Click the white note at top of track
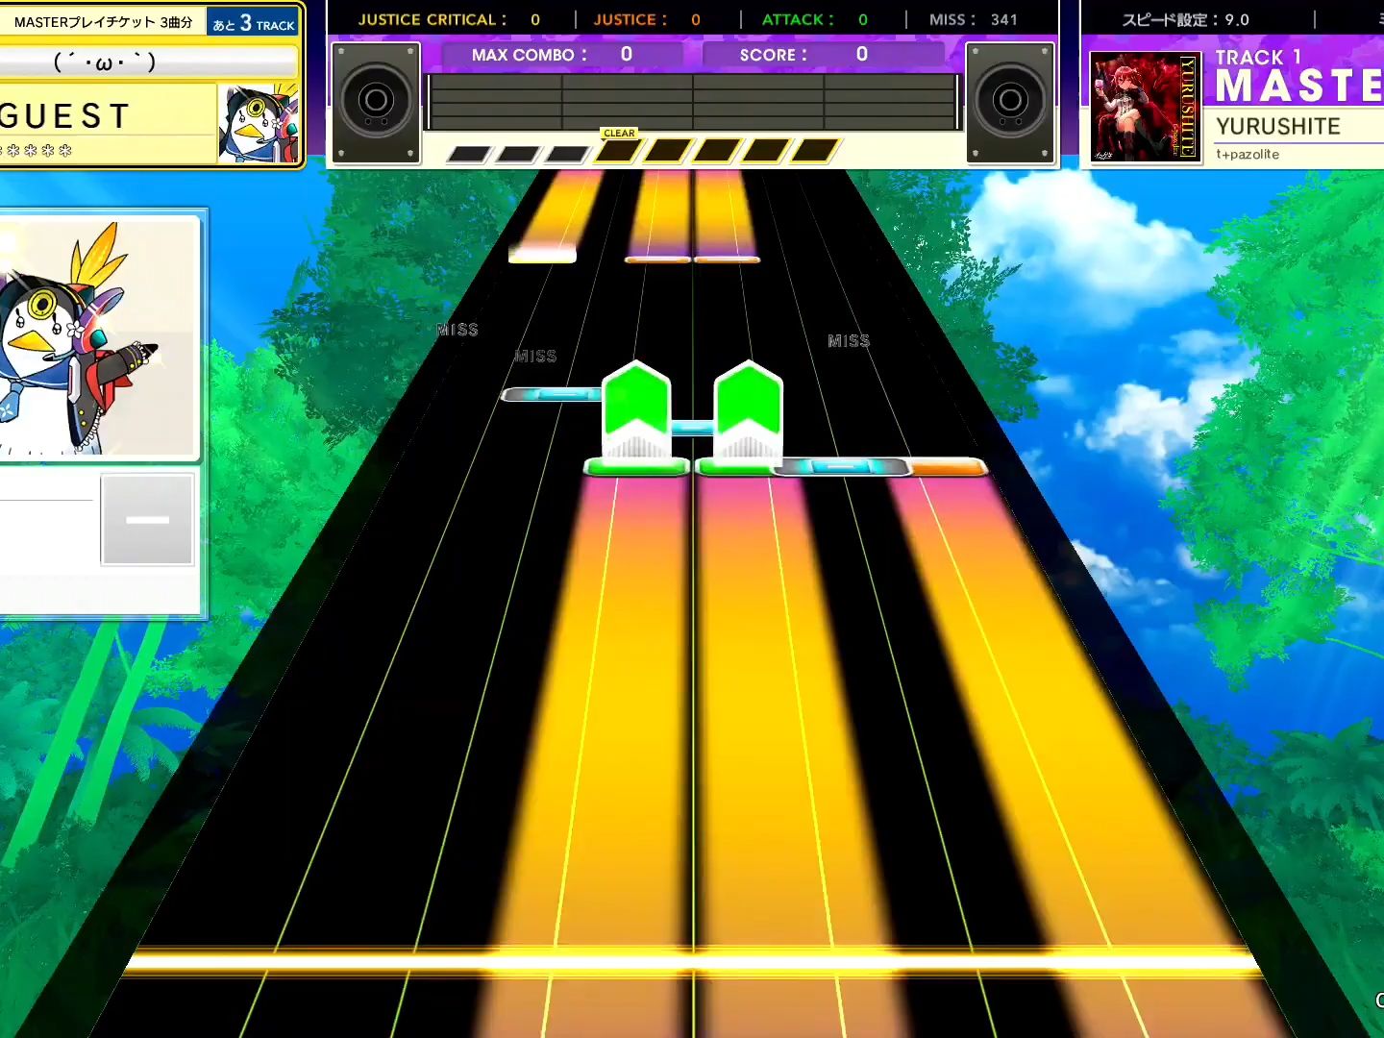The width and height of the screenshot is (1384, 1038). [x=543, y=254]
